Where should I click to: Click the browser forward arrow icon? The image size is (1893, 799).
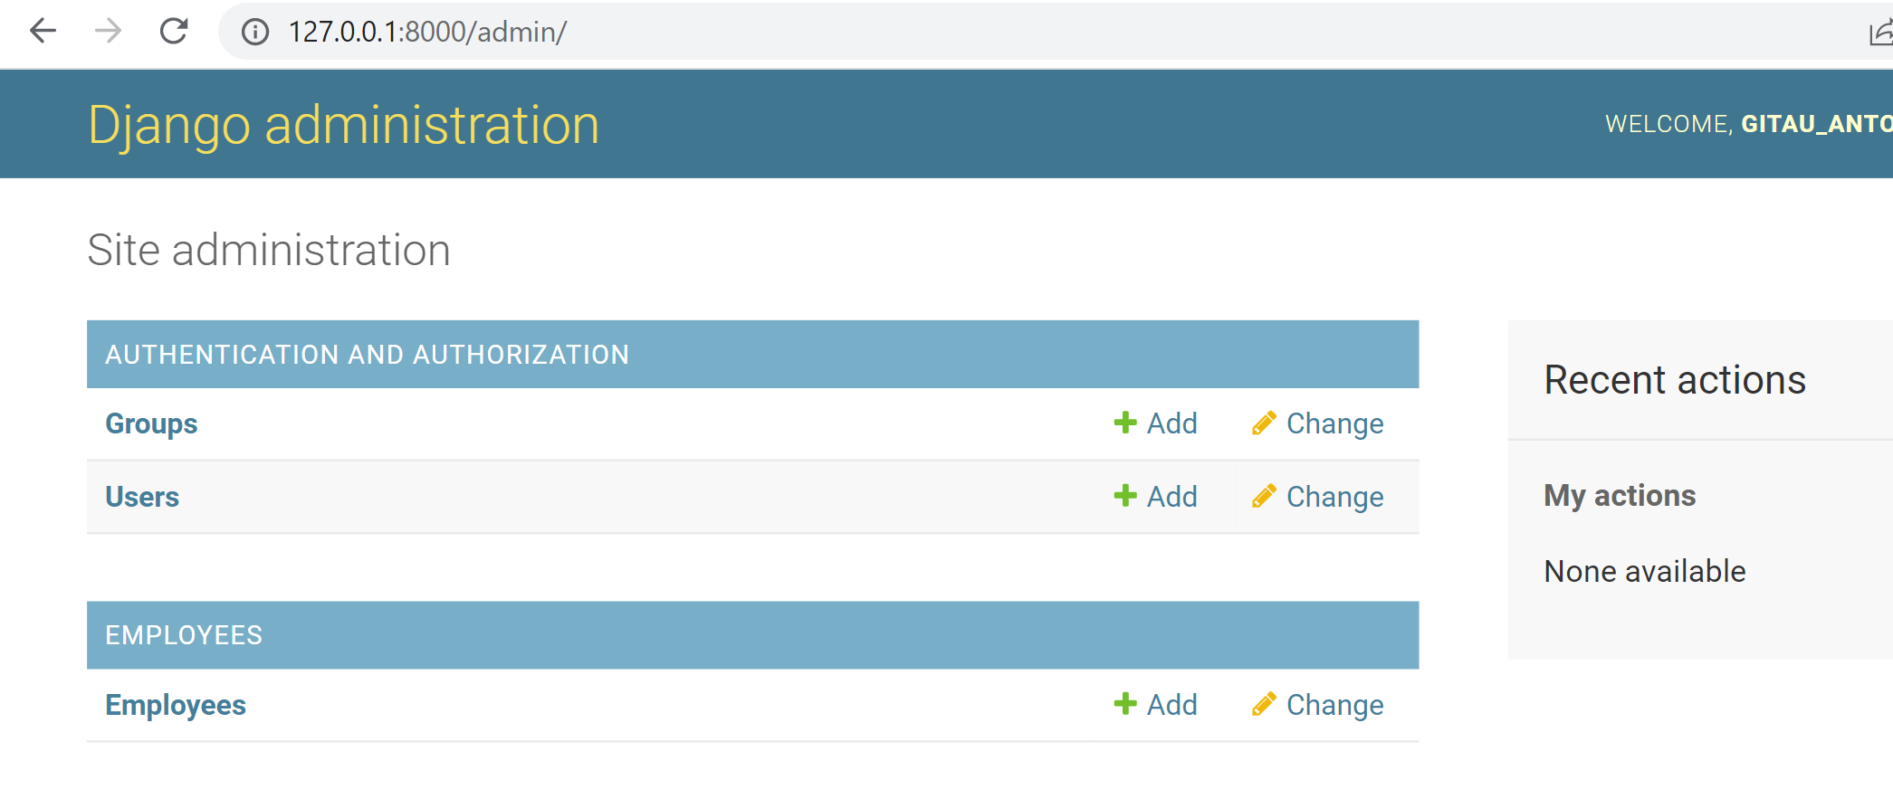coord(108,32)
